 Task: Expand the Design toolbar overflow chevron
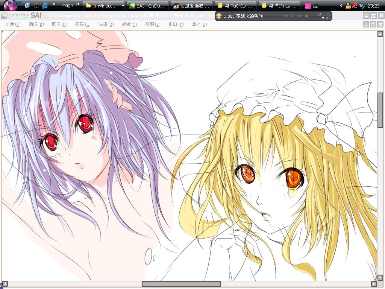tap(77, 4)
